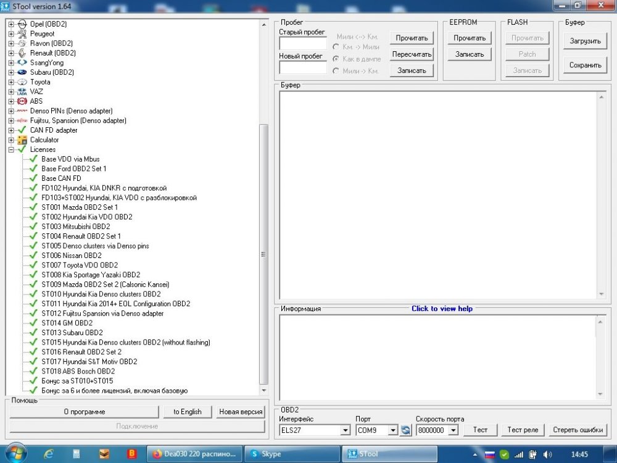Switch interface with to English button

pyautogui.click(x=188, y=412)
